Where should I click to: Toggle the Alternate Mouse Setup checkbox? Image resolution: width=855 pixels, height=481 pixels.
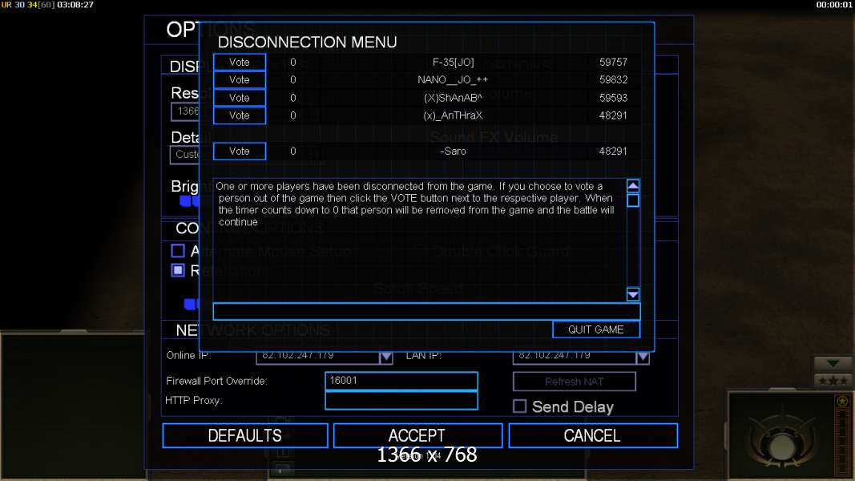(x=178, y=251)
